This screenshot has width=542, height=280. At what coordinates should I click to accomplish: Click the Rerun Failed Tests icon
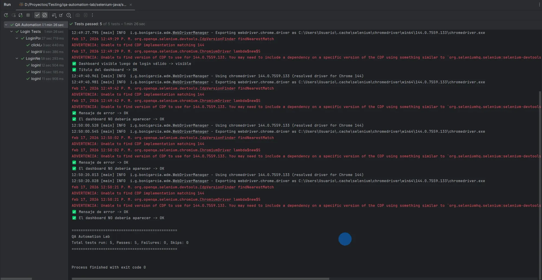click(x=14, y=15)
